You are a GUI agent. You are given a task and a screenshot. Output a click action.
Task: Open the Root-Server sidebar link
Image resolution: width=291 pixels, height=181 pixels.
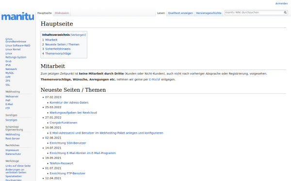click(x=13, y=139)
